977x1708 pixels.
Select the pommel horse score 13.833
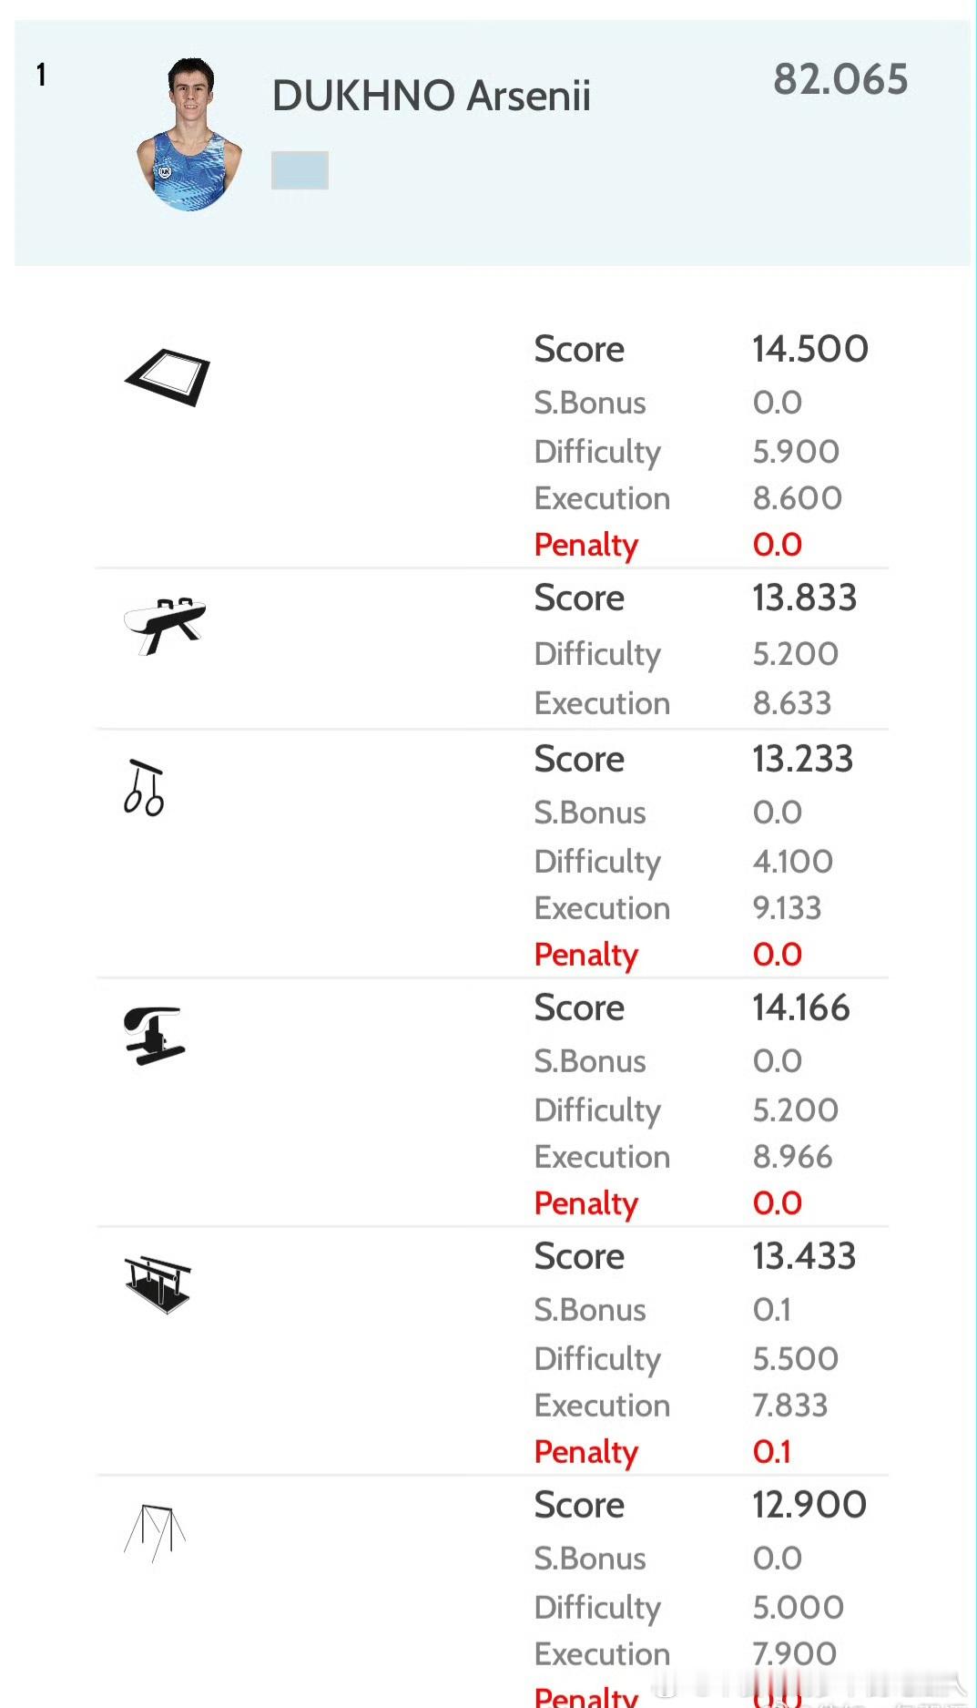click(x=805, y=598)
